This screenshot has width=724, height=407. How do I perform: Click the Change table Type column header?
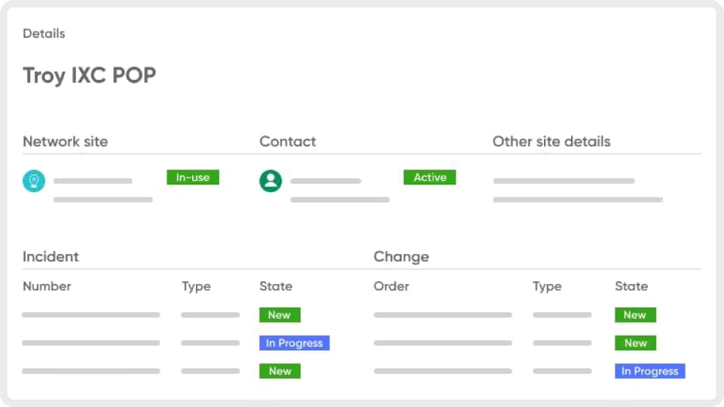(547, 286)
